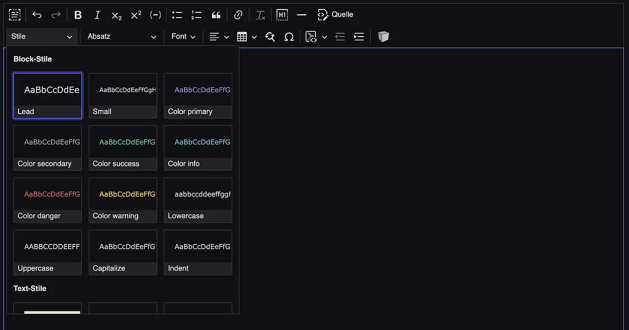Insert a numbered list

(x=196, y=15)
